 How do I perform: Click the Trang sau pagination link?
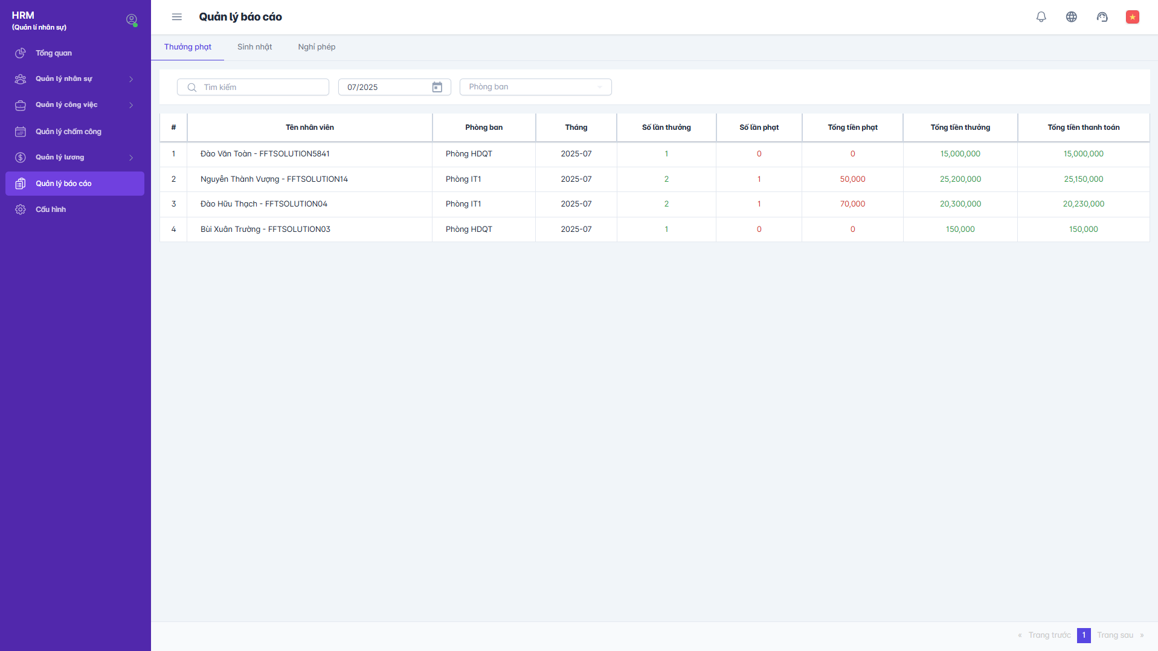pos(1115,635)
